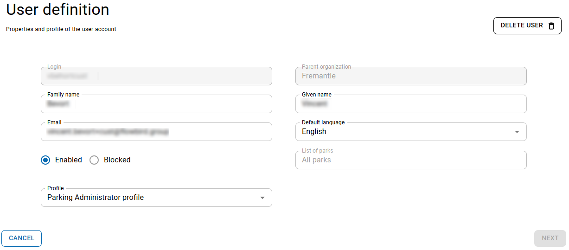The image size is (569, 250).
Task: Click into the Given name field
Action: pos(411,104)
